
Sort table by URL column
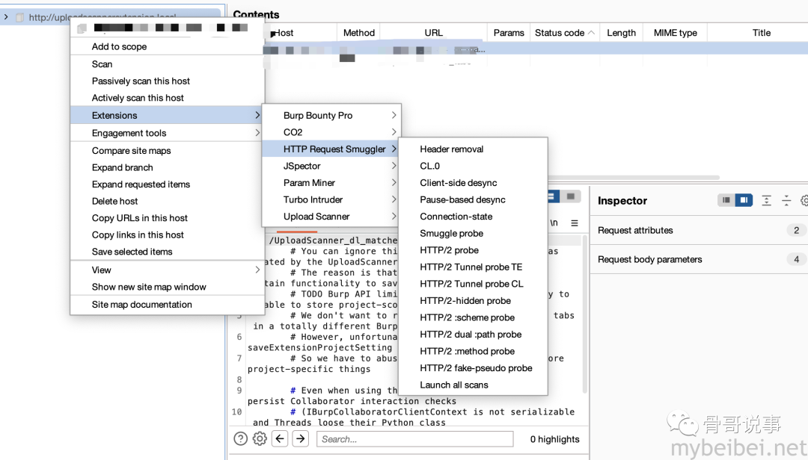point(433,32)
